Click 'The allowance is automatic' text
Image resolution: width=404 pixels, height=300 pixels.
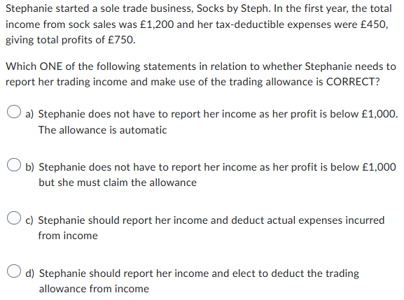tap(102, 130)
